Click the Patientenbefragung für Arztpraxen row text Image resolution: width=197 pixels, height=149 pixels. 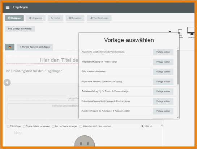(106, 101)
